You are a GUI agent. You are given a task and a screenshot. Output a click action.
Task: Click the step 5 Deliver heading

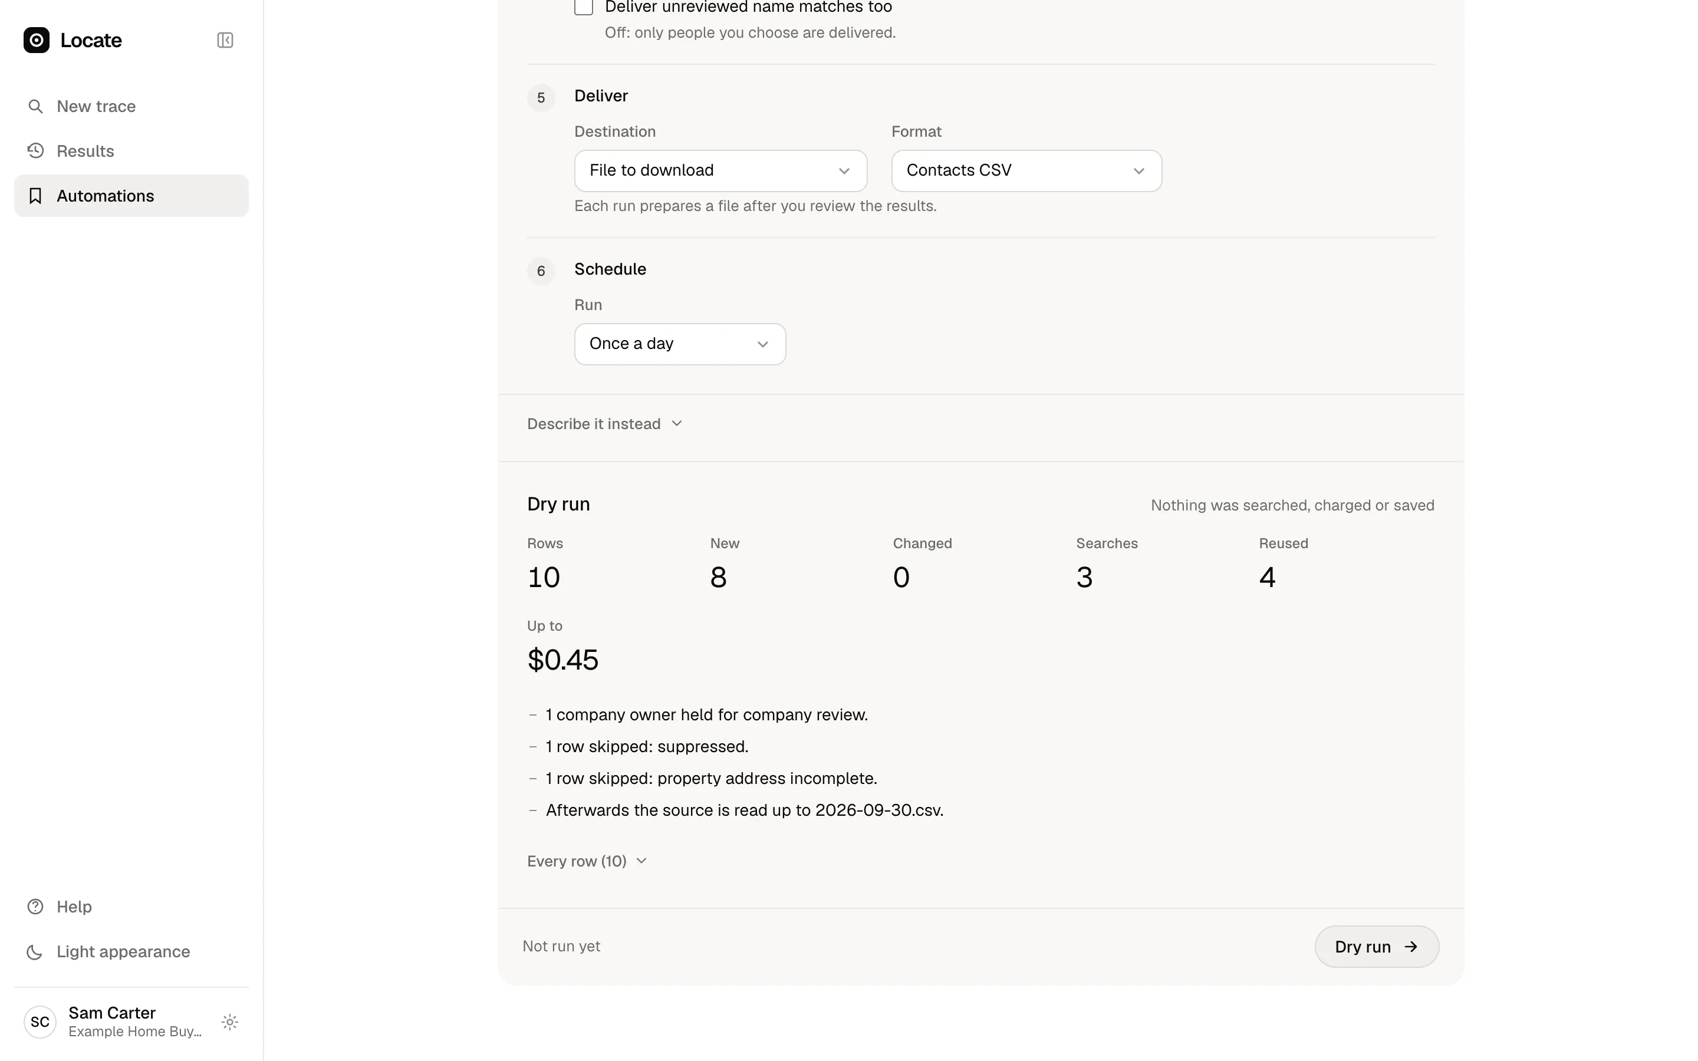point(601,96)
